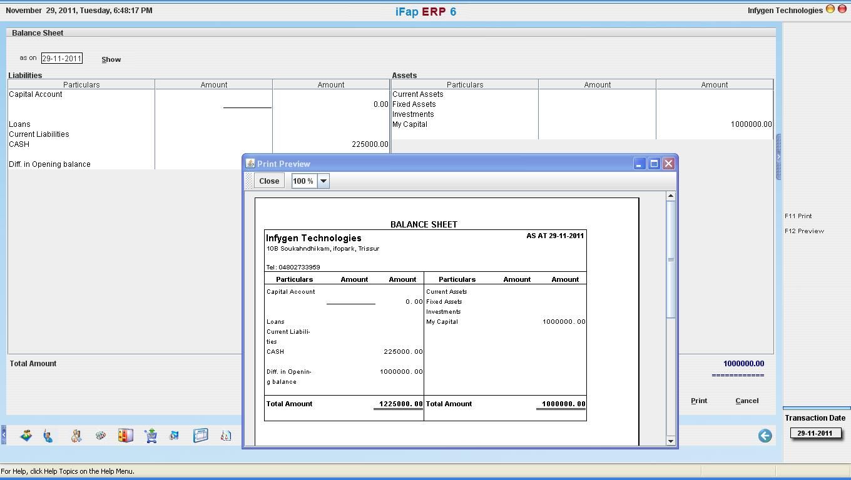Click the 1000000.00 amount for My Capital

pyautogui.click(x=751, y=124)
